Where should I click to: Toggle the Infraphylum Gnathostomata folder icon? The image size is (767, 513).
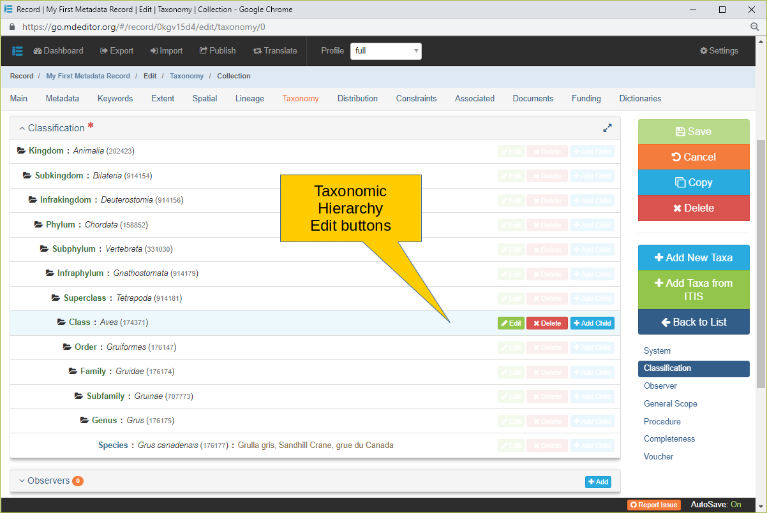click(50, 273)
